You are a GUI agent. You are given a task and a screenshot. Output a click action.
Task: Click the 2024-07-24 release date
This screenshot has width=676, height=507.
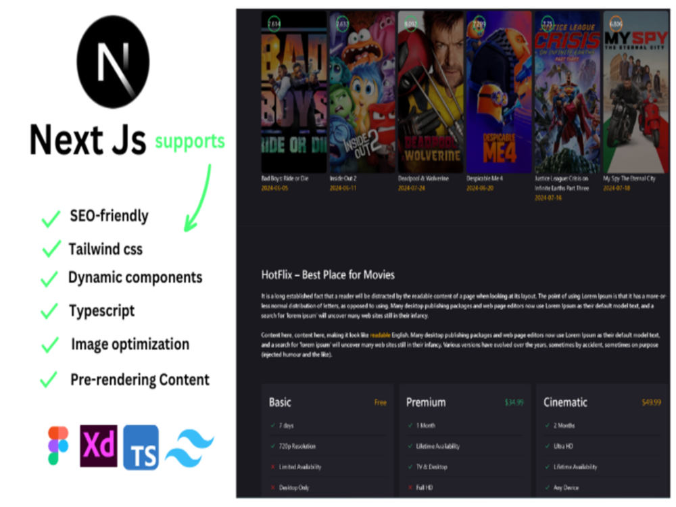coord(411,189)
